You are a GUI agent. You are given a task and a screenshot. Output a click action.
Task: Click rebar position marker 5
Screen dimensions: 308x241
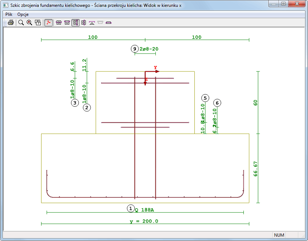point(205,98)
